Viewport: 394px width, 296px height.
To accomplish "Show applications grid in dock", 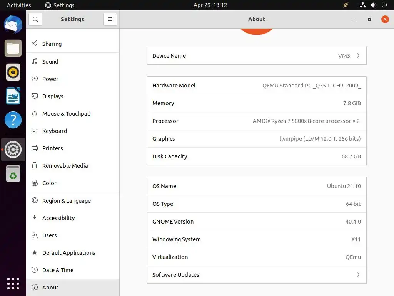I will pyautogui.click(x=13, y=284).
